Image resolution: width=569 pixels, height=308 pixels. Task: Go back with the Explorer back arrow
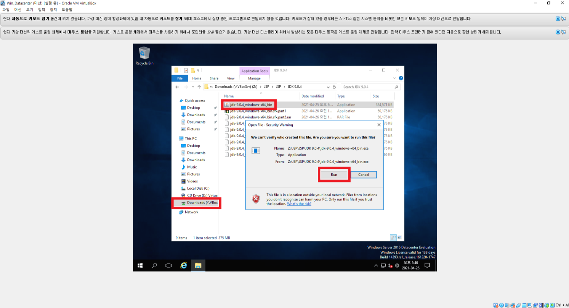click(x=177, y=87)
